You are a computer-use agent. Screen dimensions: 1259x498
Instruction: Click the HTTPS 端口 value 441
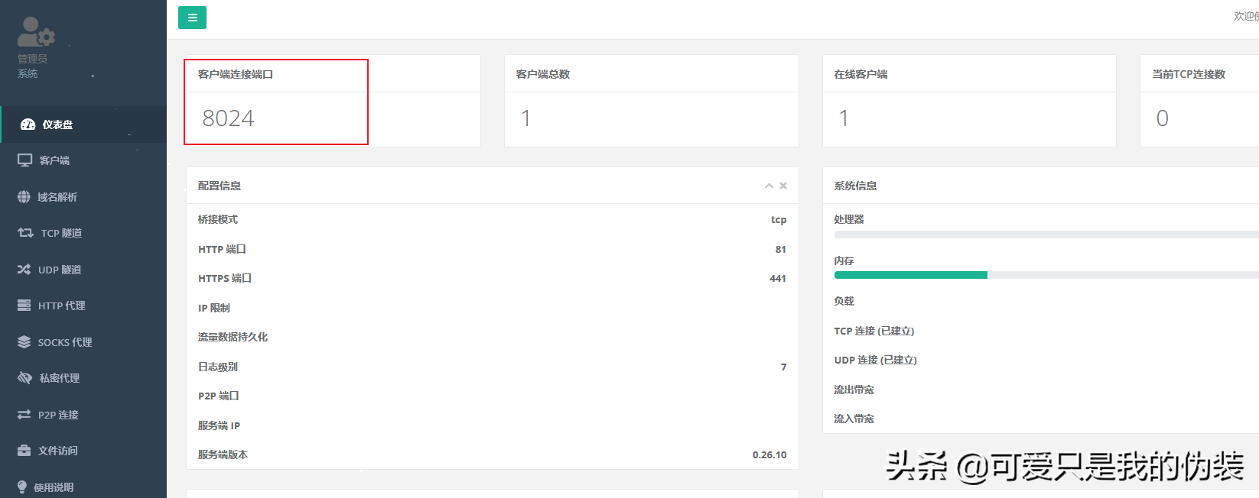778,278
